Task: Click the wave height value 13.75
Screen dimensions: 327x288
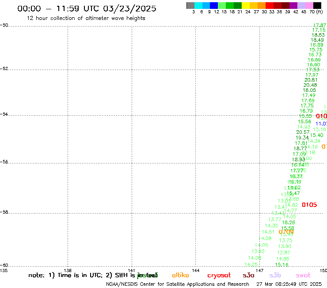Action: pos(285,241)
